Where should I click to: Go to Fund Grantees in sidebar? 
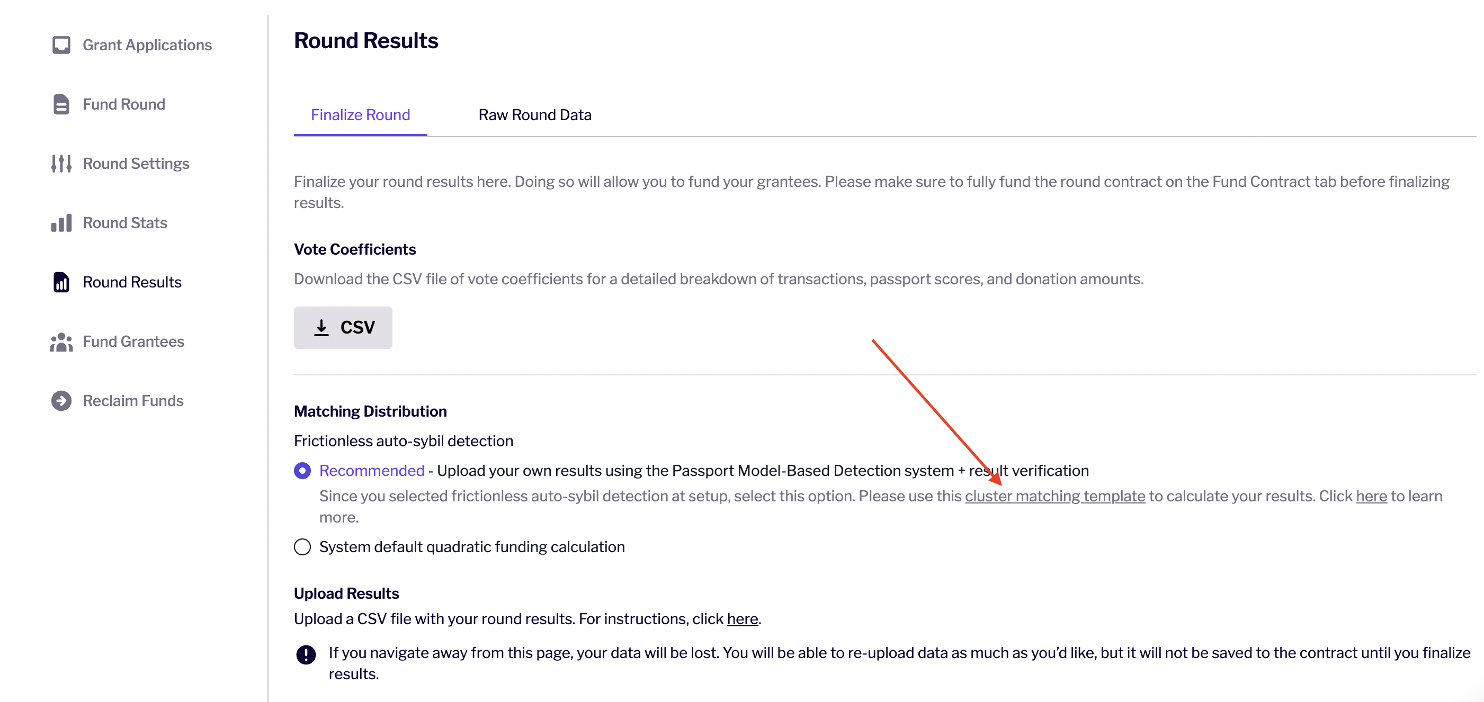(x=133, y=341)
